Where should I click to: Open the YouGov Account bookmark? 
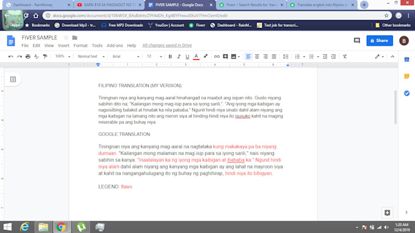pos(166,25)
